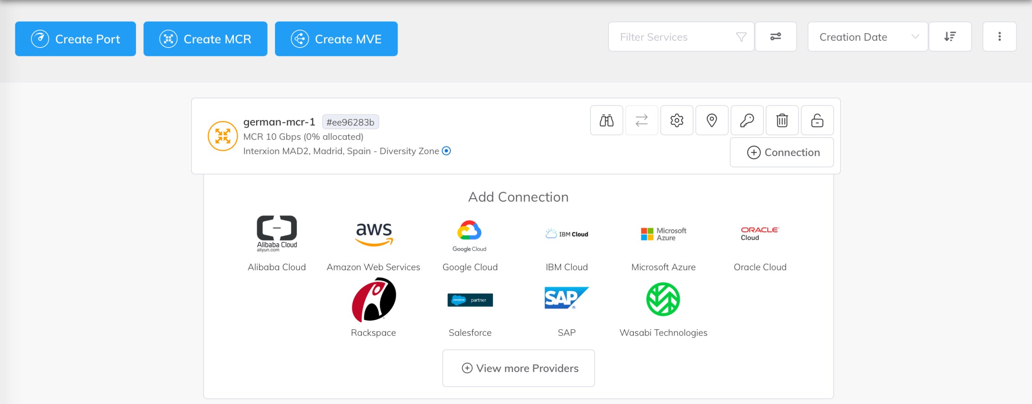1032x404 pixels.
Task: Click the Alibaba Cloud label
Action: coord(276,267)
